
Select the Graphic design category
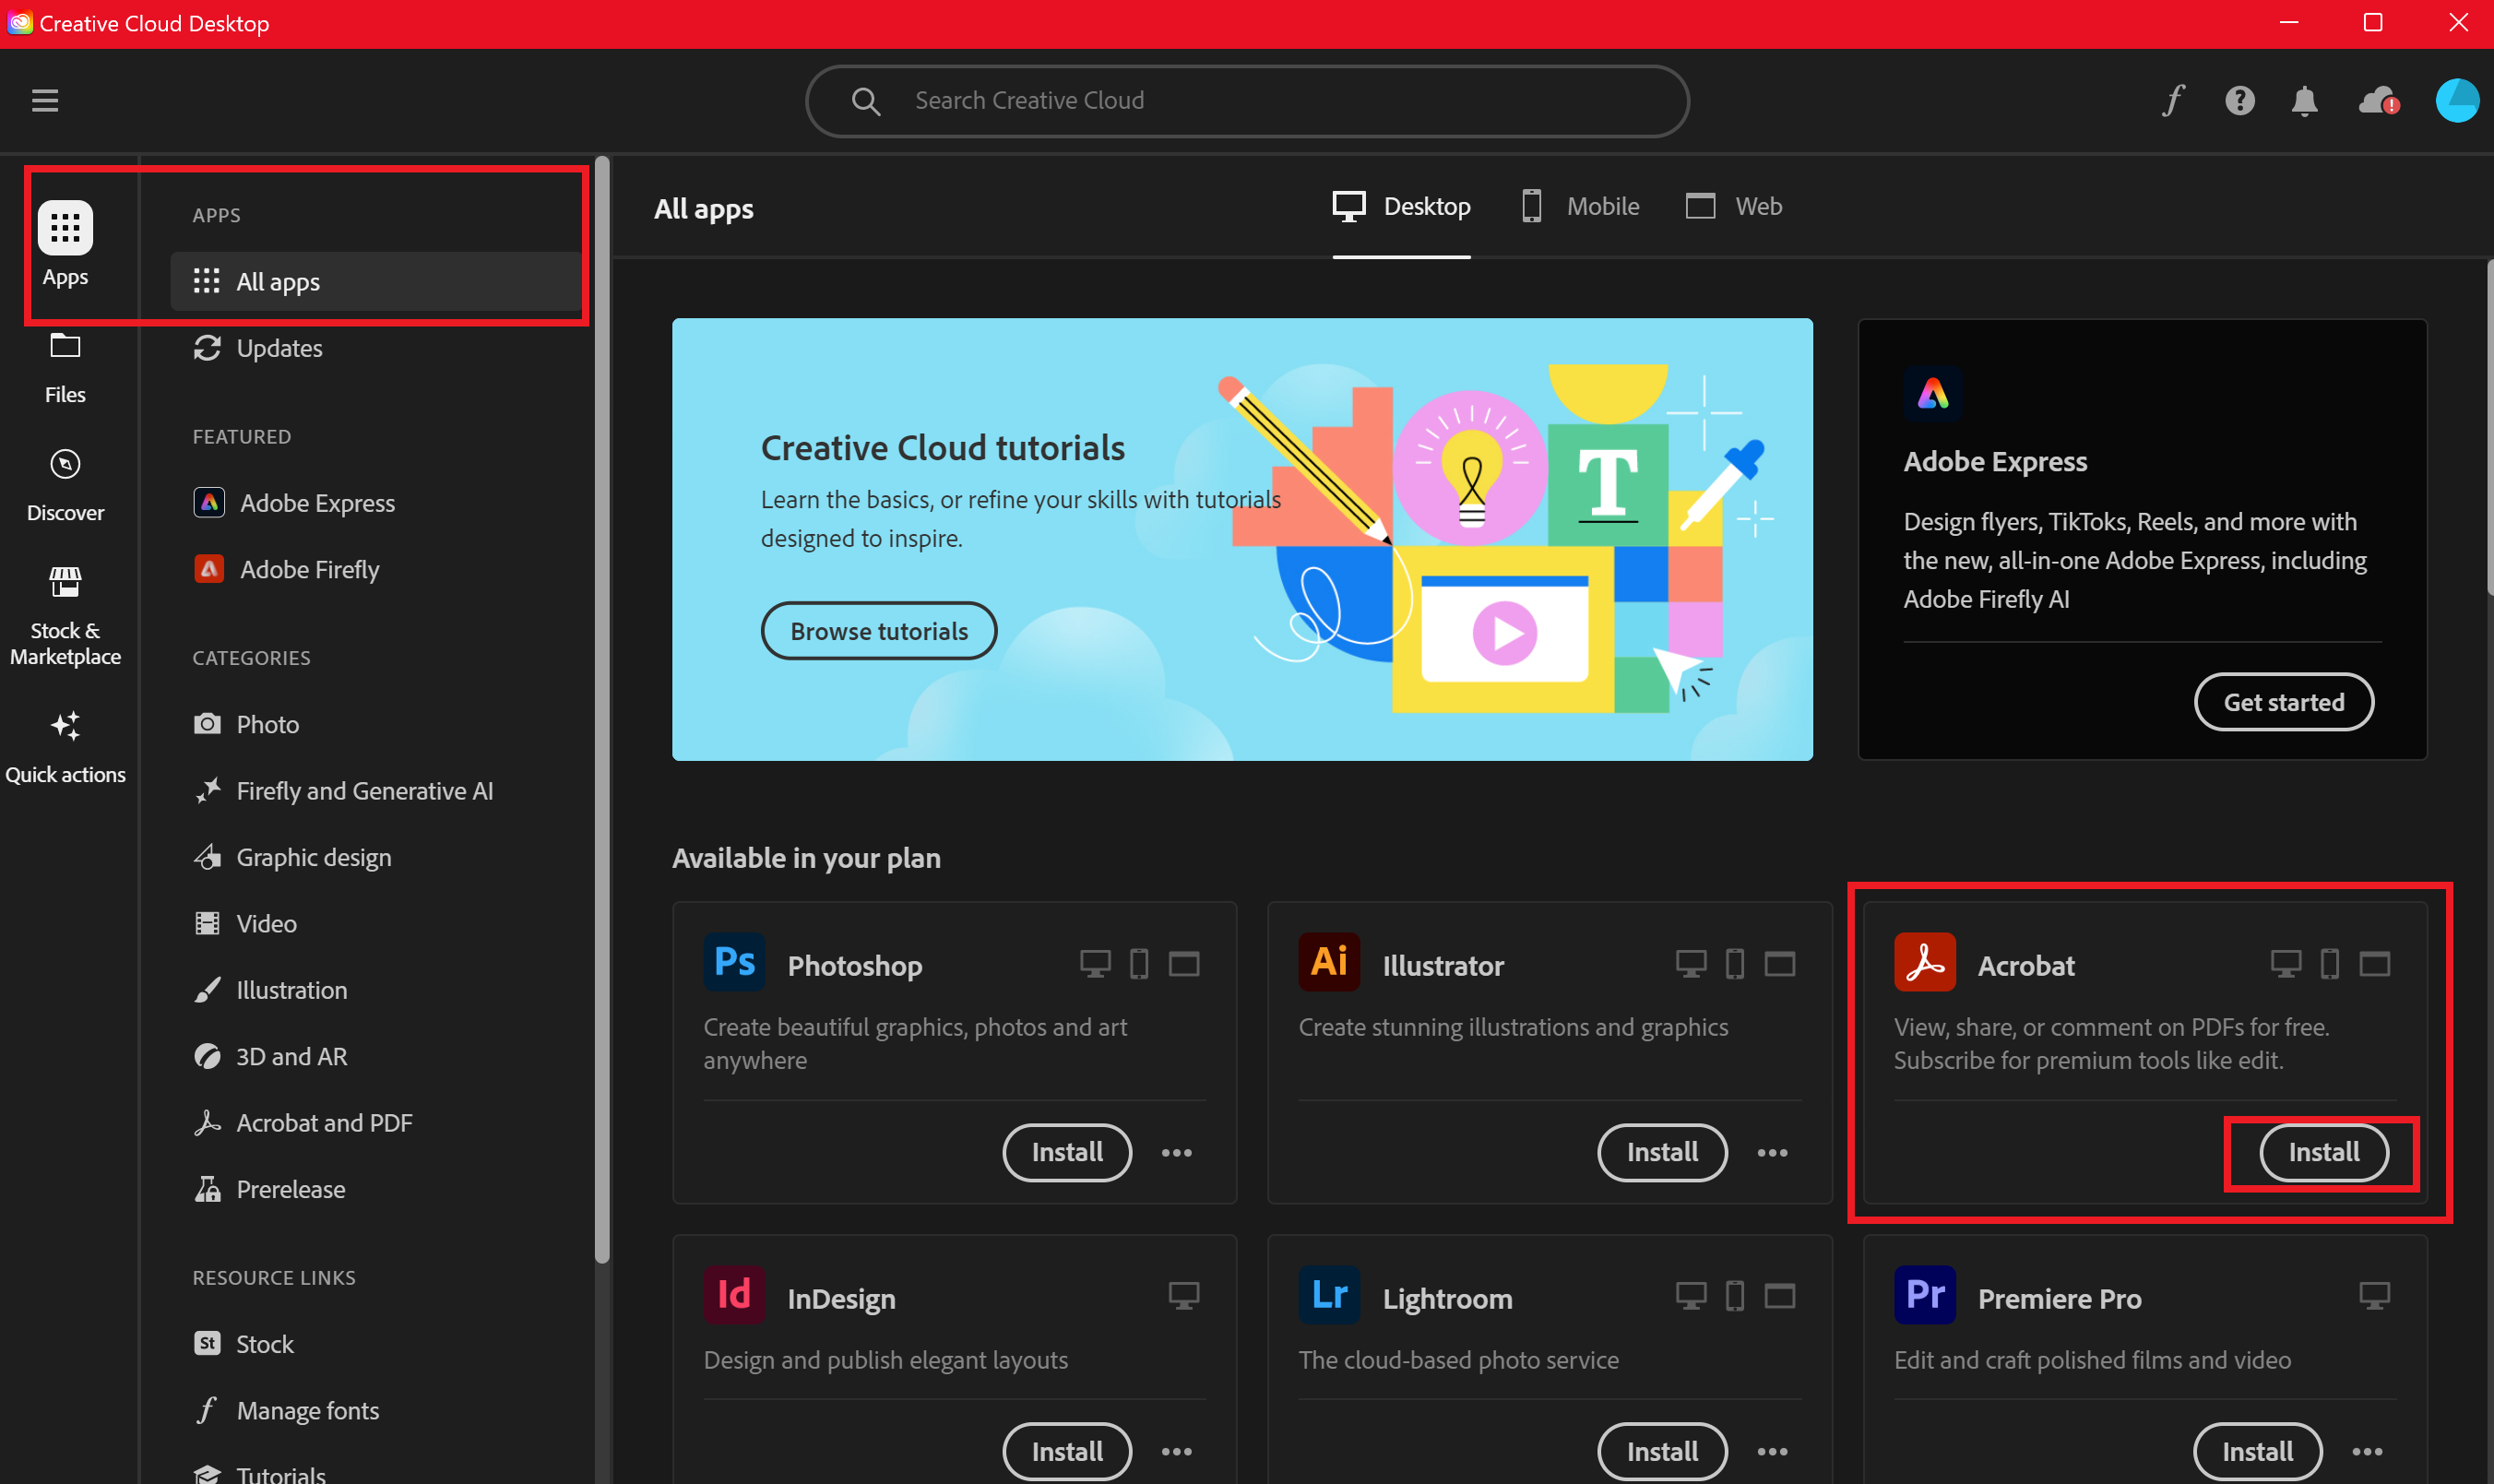tap(292, 858)
